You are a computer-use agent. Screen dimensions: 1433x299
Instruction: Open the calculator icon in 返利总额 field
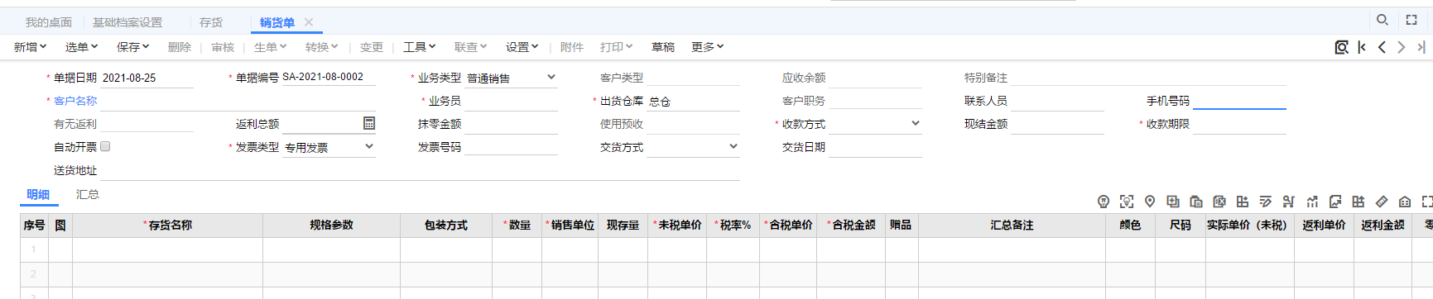click(x=369, y=123)
